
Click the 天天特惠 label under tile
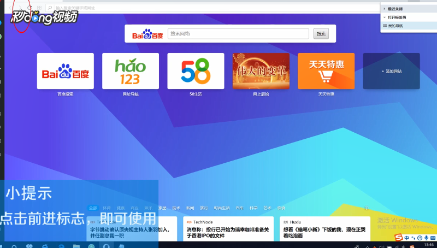pos(326,94)
